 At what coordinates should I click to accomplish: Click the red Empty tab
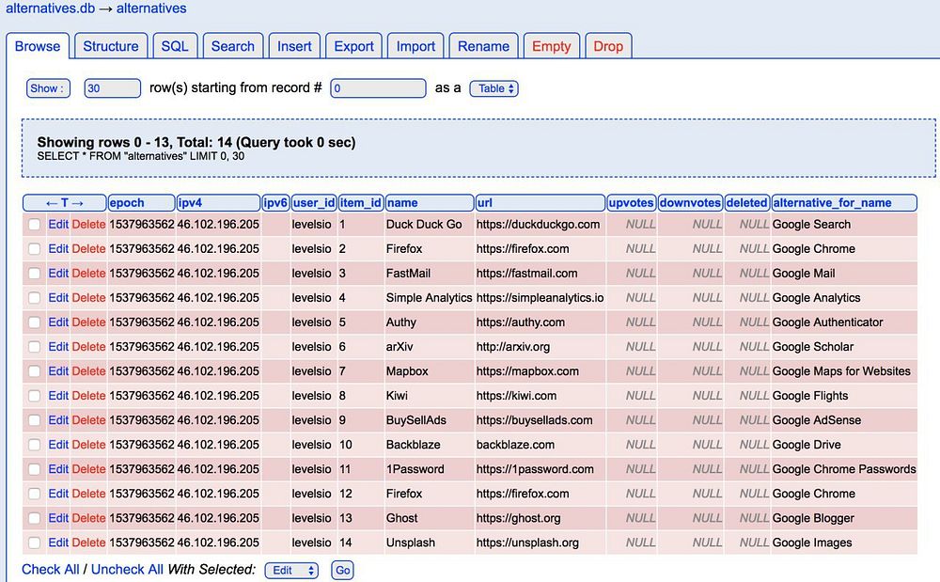(x=551, y=46)
